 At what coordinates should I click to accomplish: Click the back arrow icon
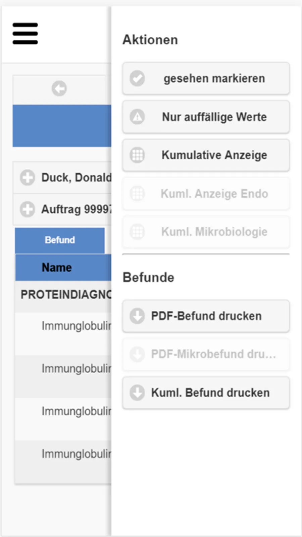click(59, 89)
